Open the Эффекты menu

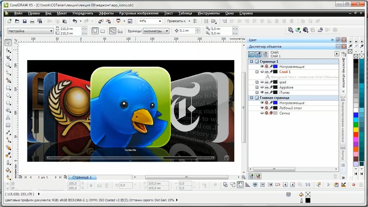pyautogui.click(x=106, y=13)
